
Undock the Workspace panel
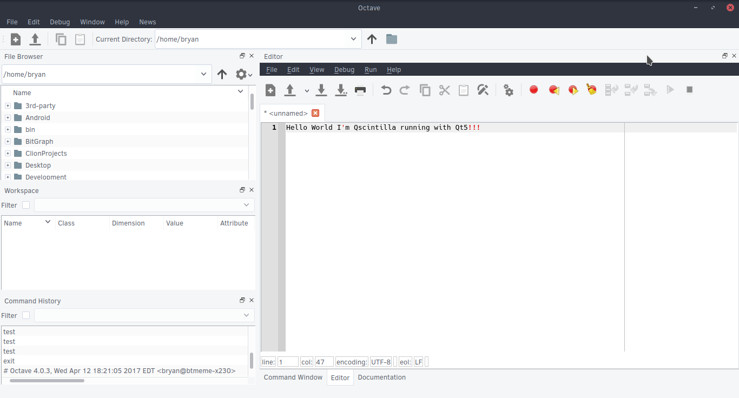(242, 190)
